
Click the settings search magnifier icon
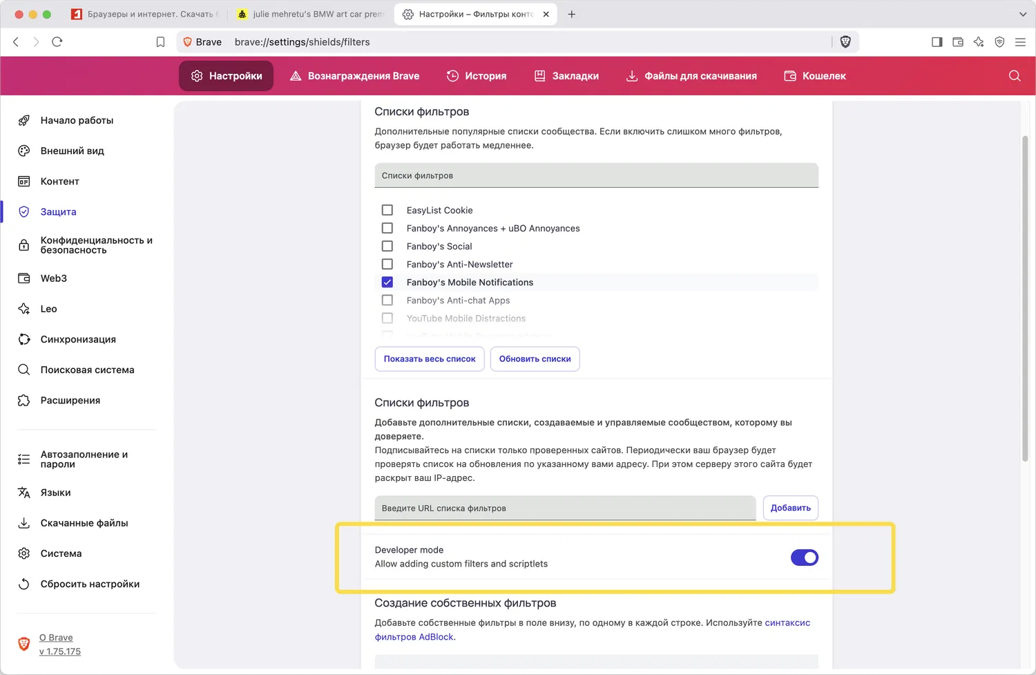tap(1015, 76)
